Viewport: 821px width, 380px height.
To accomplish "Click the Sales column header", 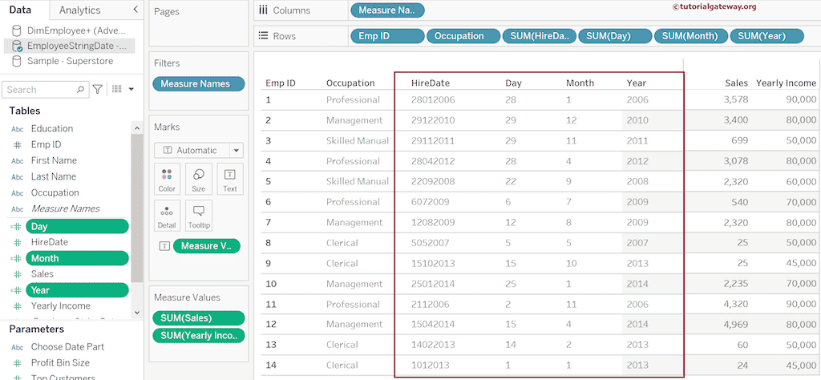I will pyautogui.click(x=737, y=83).
